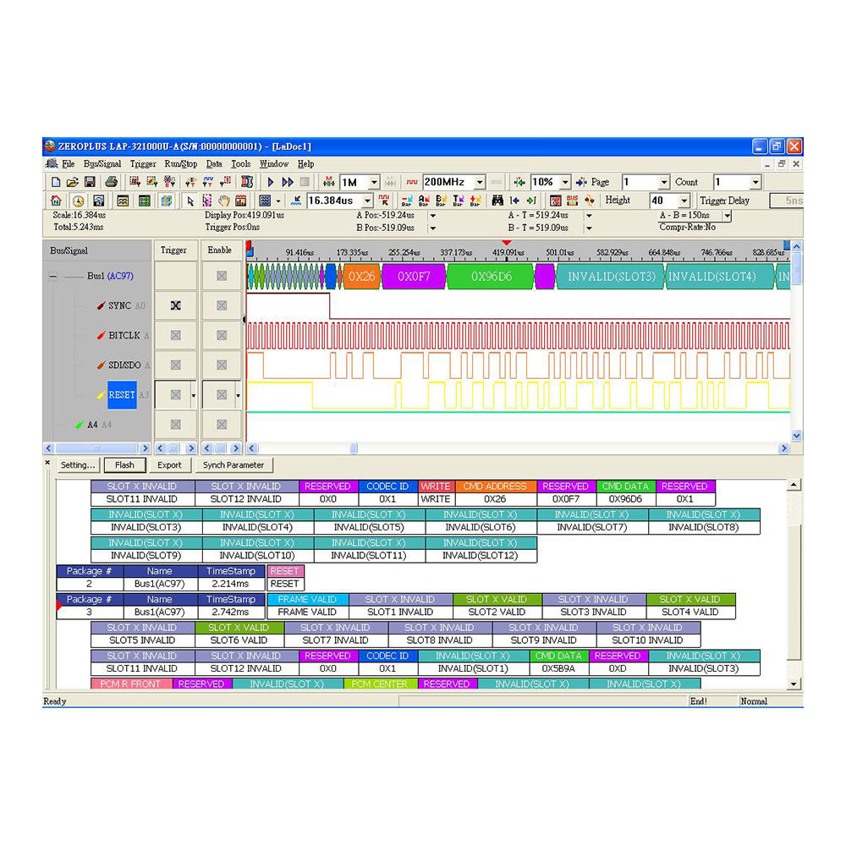Click the add Bar plus icon

(x=475, y=201)
